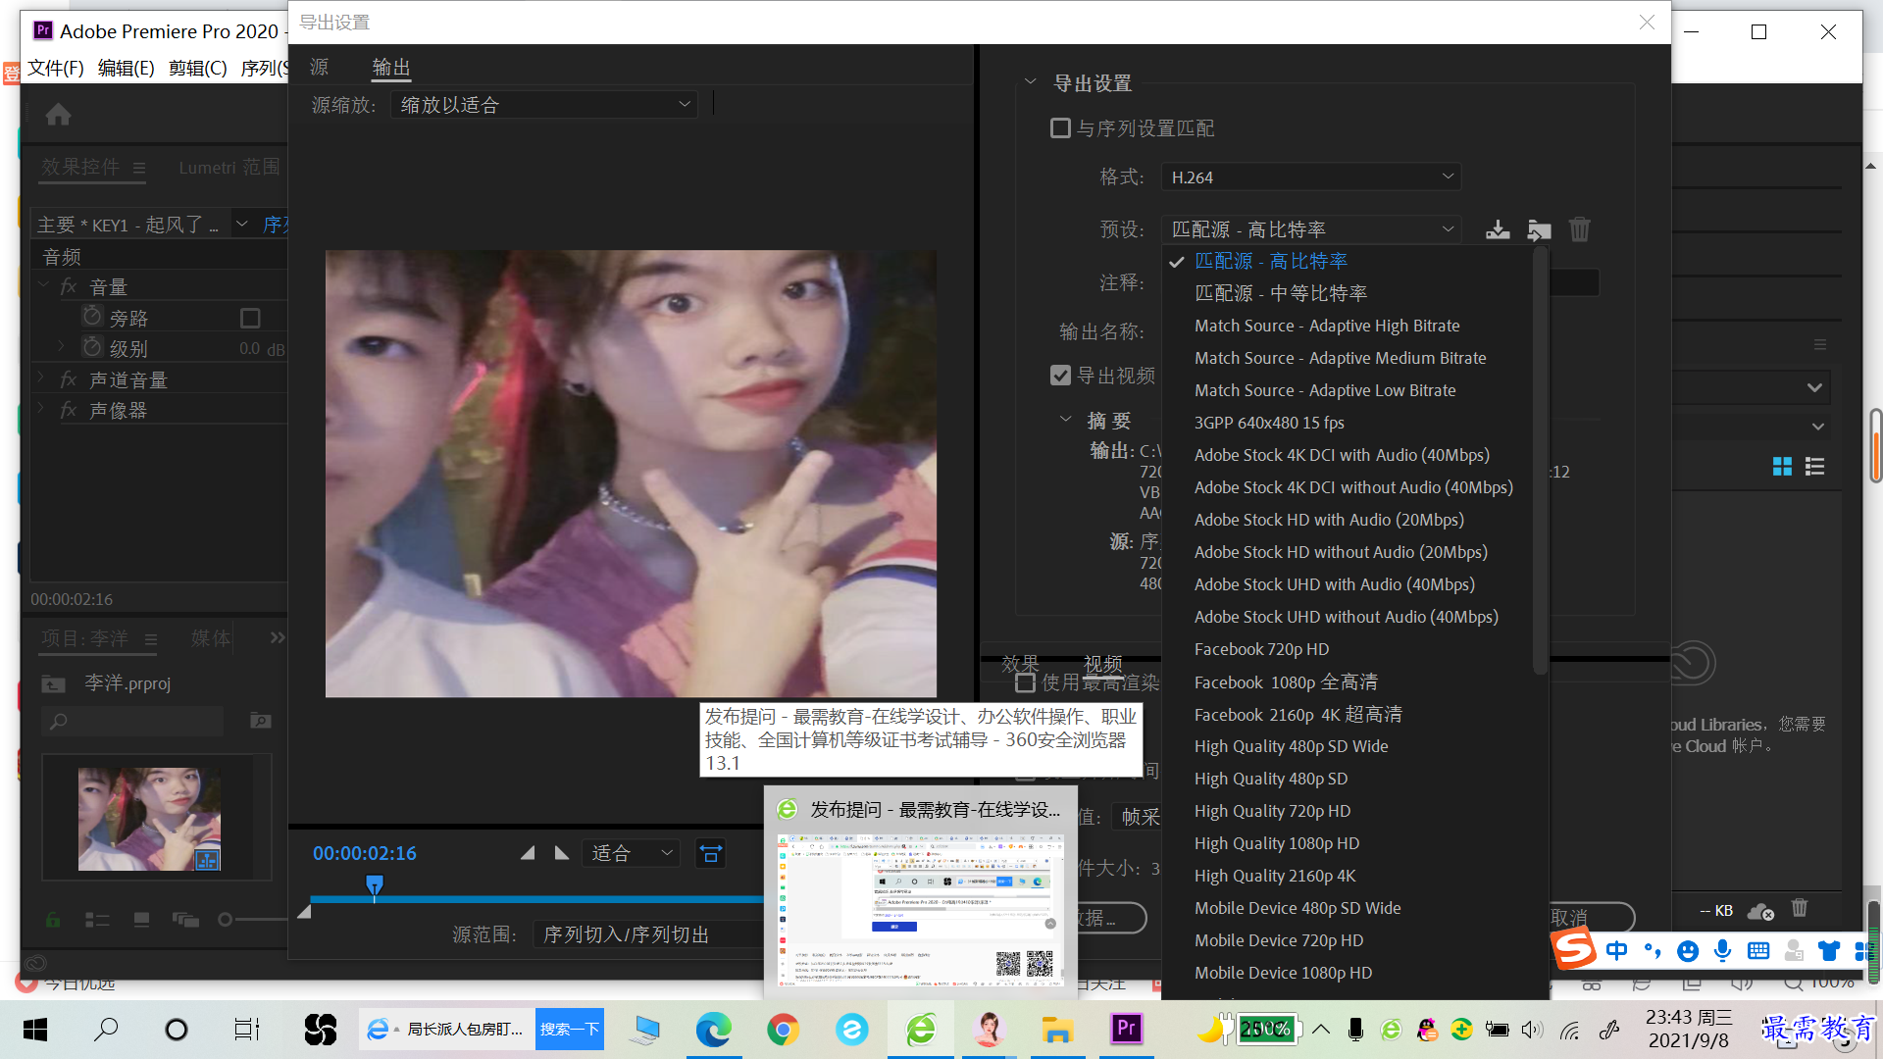Toggle the aspect ratio correction icon

(711, 853)
